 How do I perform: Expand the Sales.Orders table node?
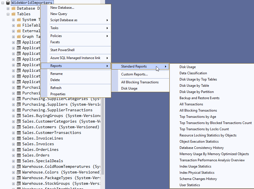click(13, 156)
